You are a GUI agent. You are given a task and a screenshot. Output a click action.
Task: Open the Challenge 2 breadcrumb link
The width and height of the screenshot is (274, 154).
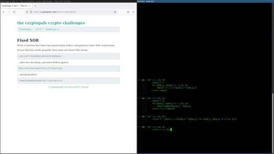coord(52,30)
